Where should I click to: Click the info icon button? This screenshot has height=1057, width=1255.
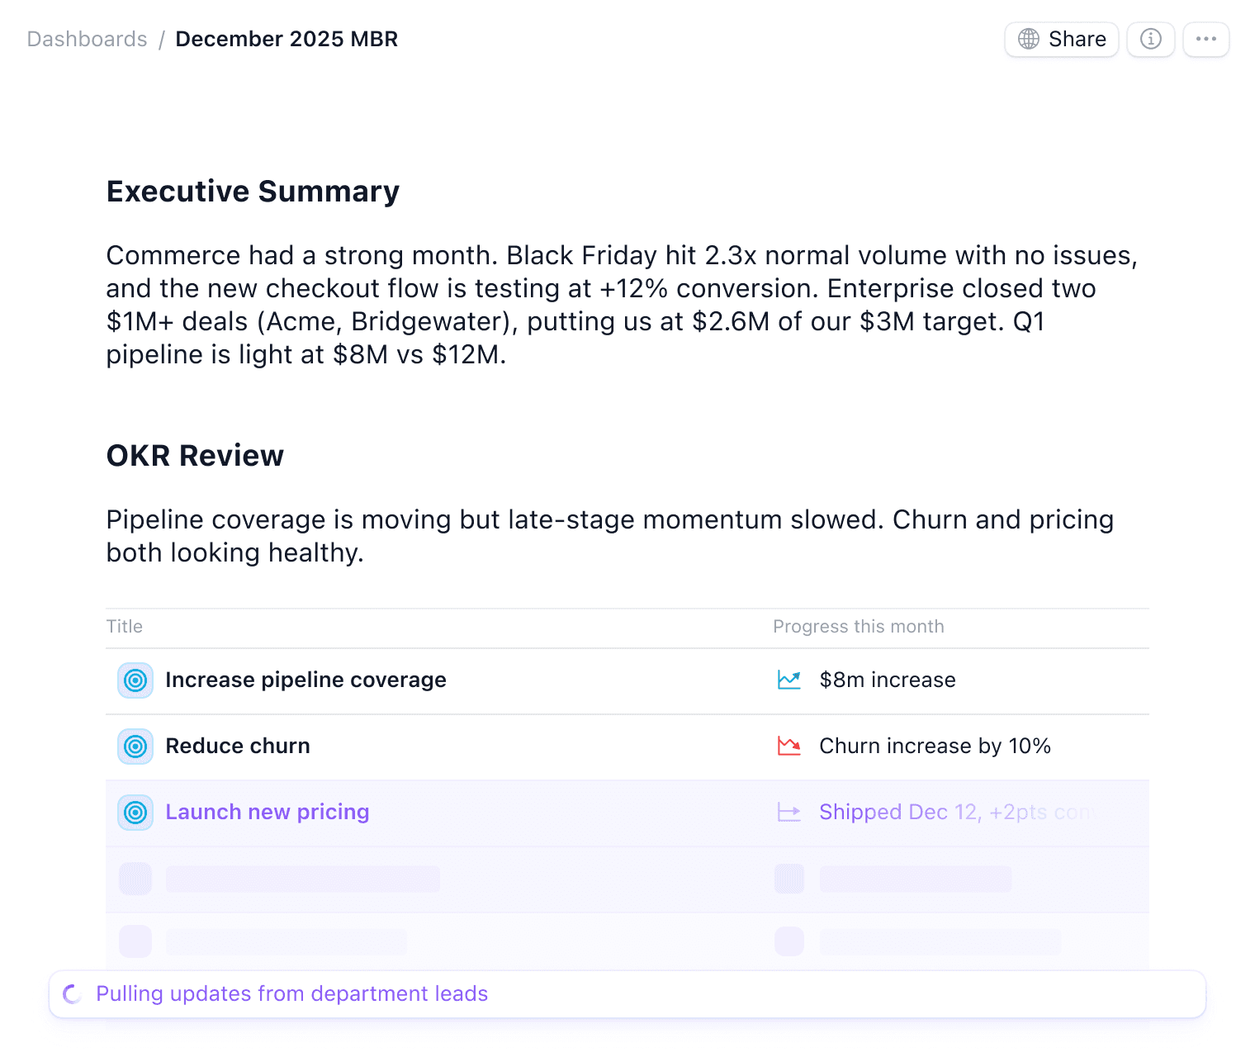pyautogui.click(x=1150, y=39)
